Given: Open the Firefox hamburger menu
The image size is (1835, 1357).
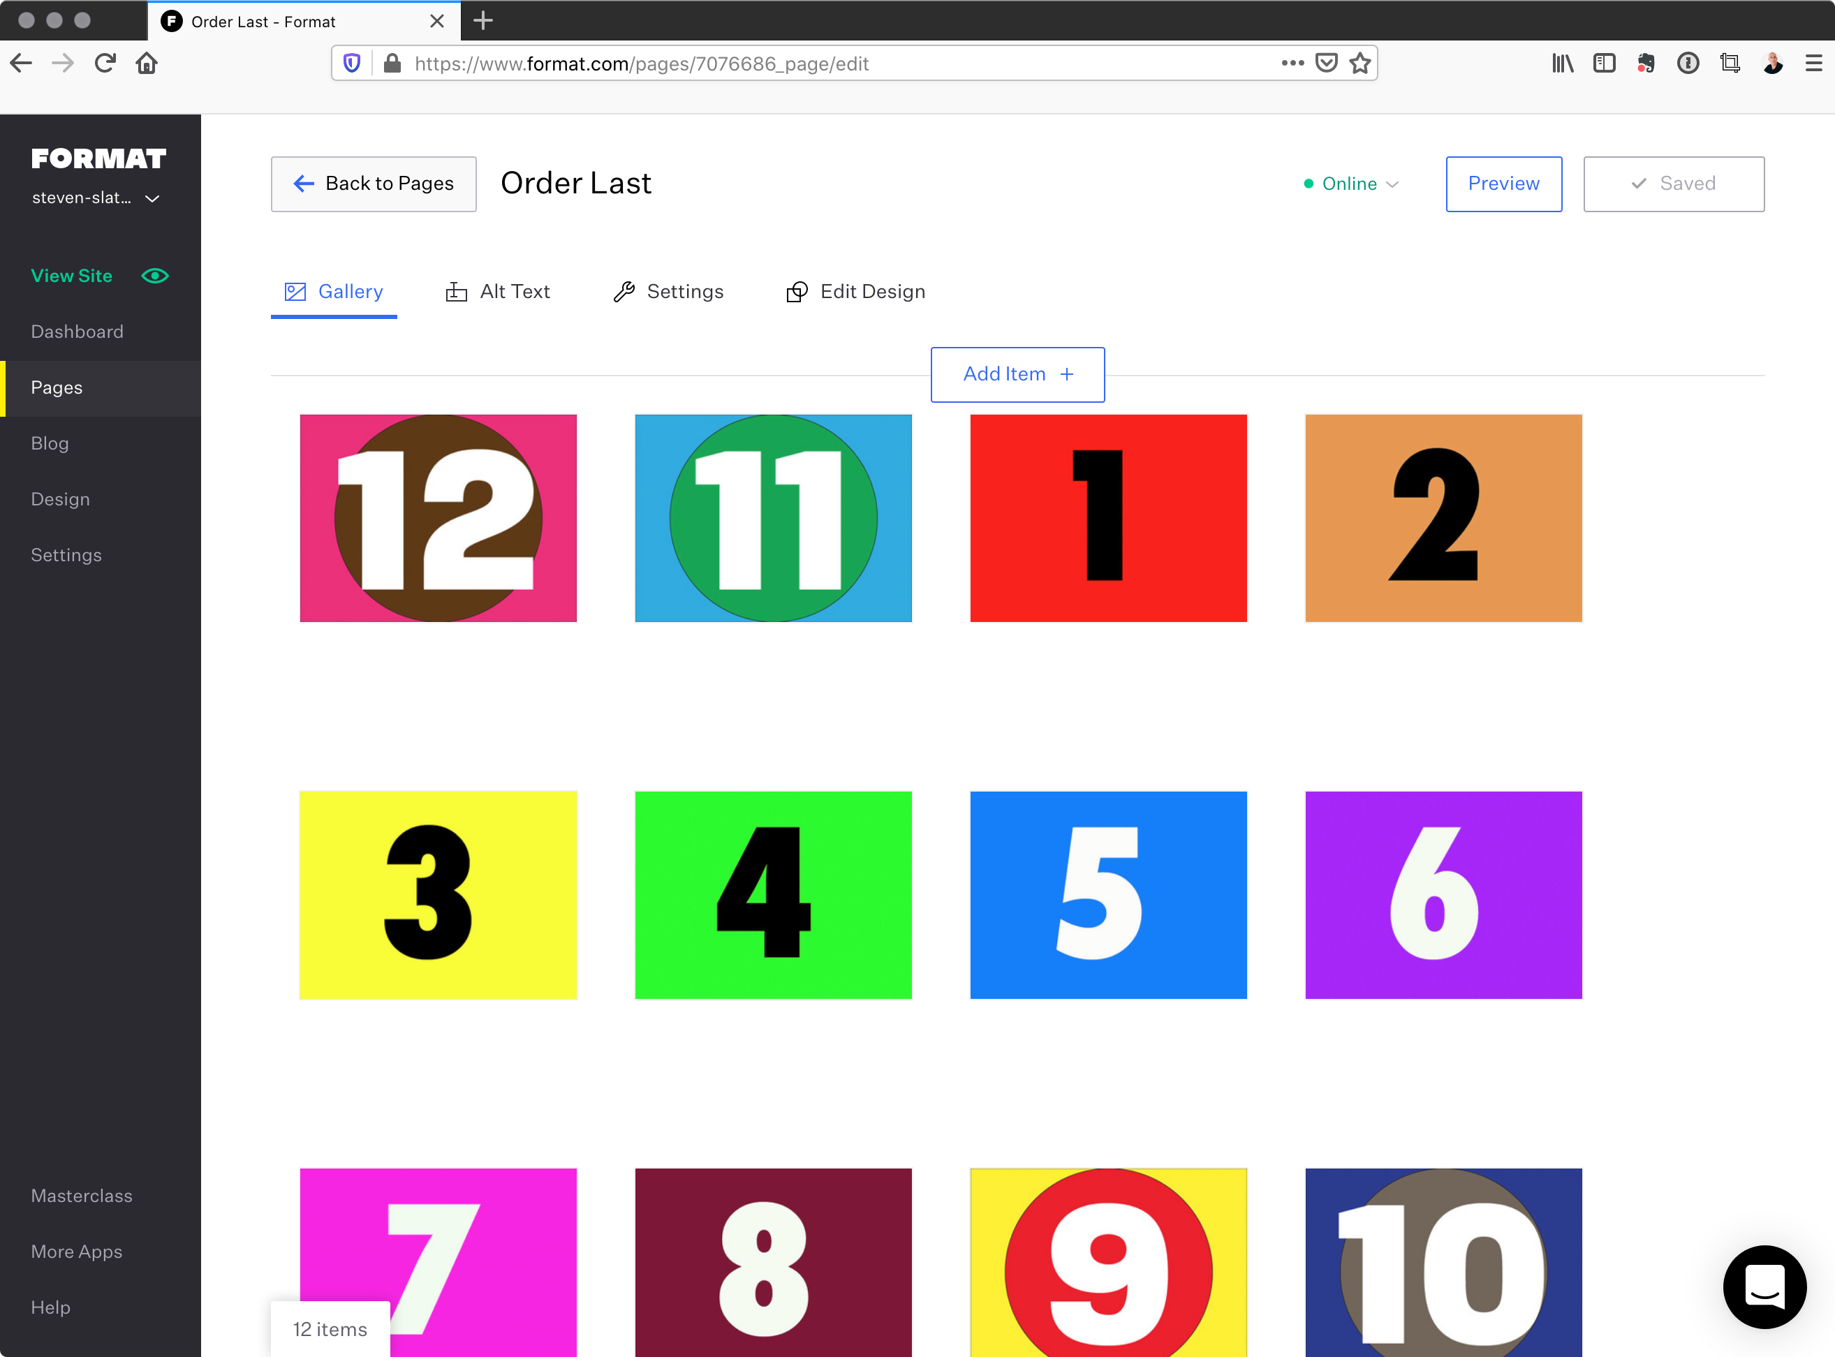Looking at the screenshot, I should point(1813,64).
